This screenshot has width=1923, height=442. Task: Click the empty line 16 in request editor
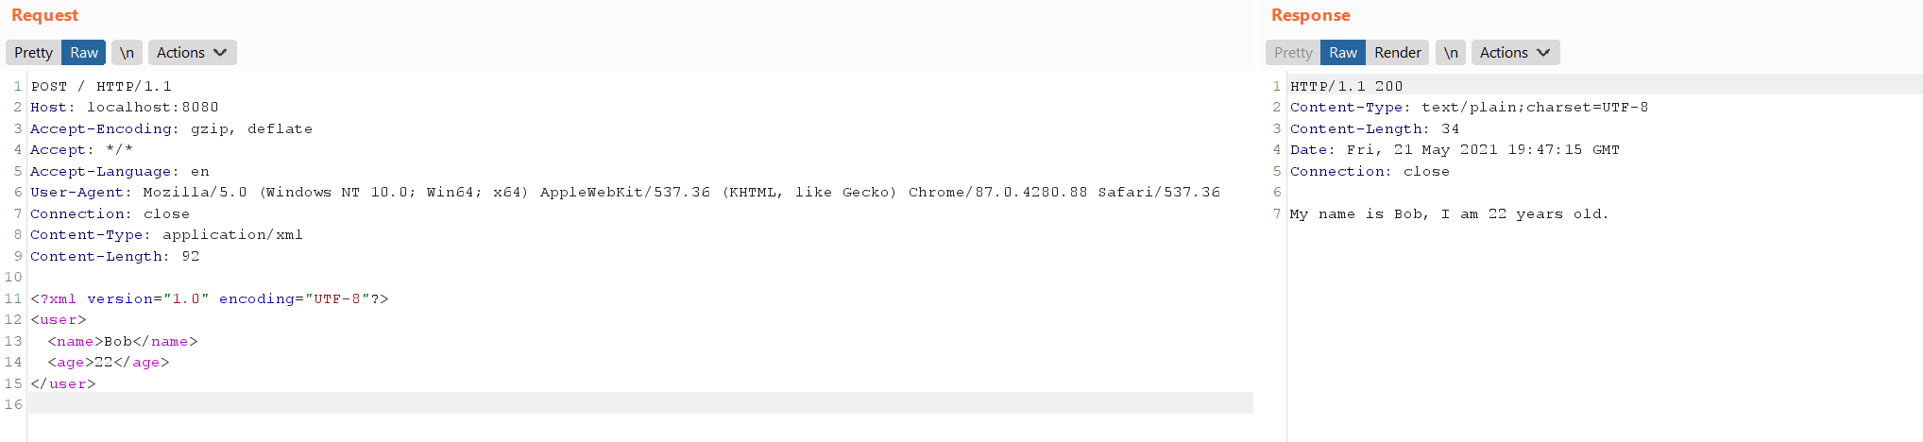[x=640, y=404]
